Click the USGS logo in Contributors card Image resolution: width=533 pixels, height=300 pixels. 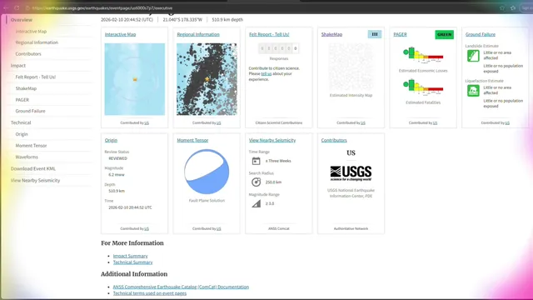point(351,173)
